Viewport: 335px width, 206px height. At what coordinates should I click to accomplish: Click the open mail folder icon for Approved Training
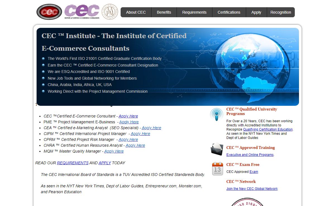click(x=217, y=150)
